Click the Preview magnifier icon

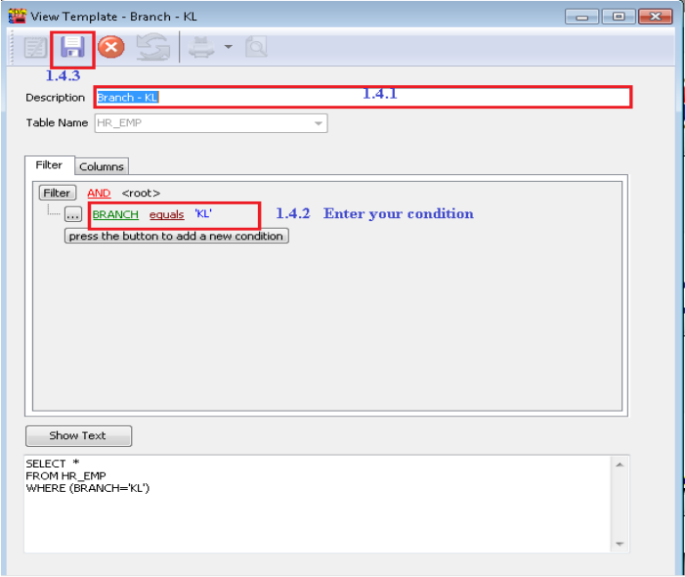click(256, 47)
